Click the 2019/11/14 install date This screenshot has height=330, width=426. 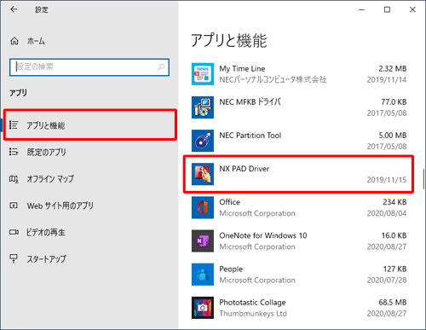tap(387, 79)
